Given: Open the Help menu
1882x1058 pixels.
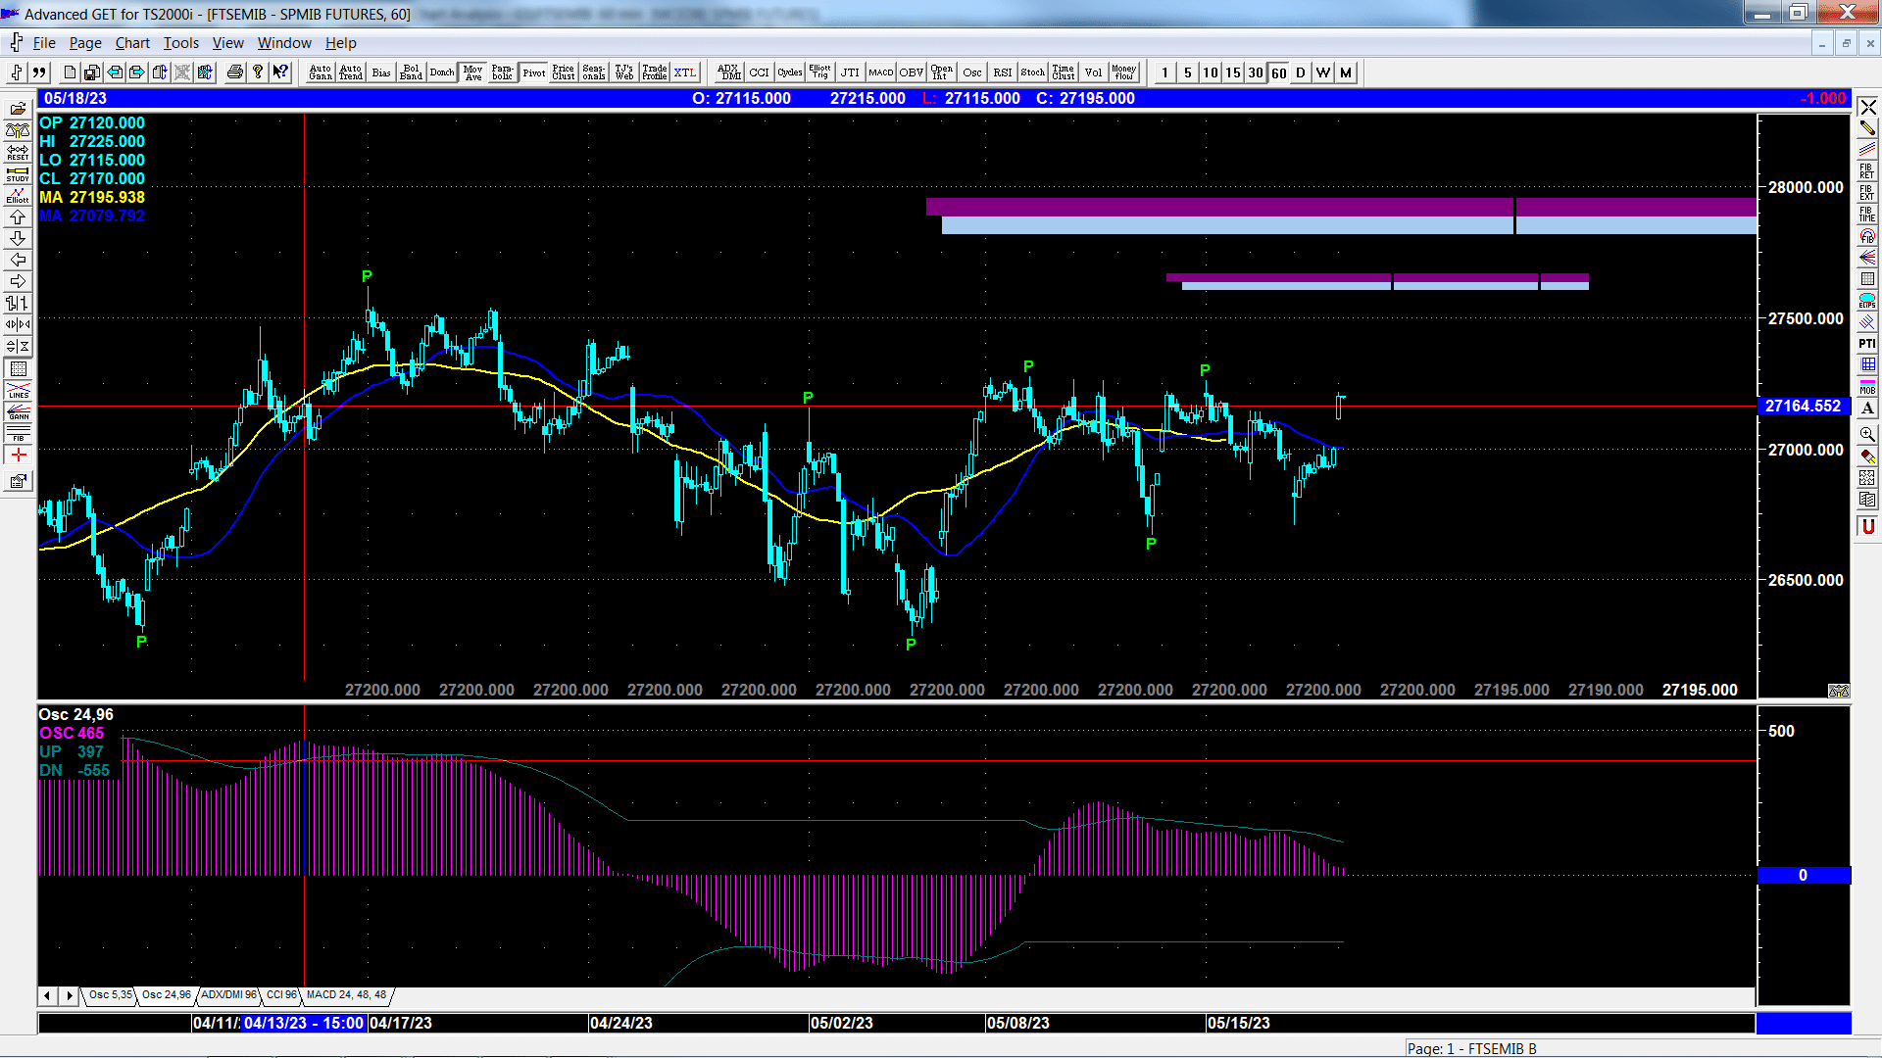Looking at the screenshot, I should 341,43.
